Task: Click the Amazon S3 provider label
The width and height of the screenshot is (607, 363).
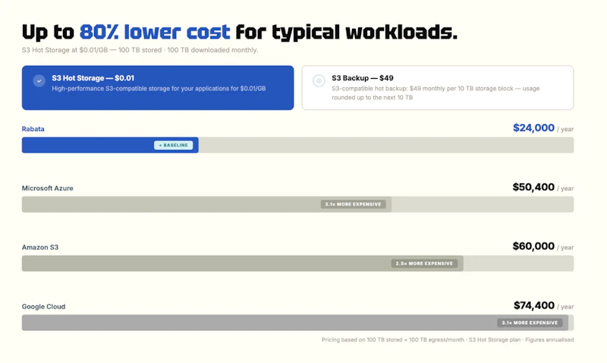Action: (40, 247)
